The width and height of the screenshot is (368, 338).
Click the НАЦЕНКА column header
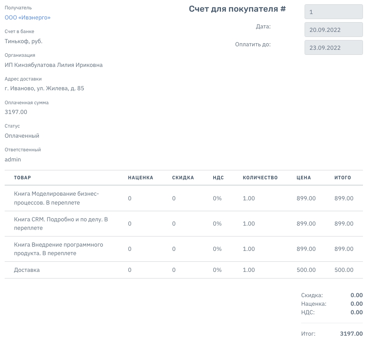(x=140, y=178)
